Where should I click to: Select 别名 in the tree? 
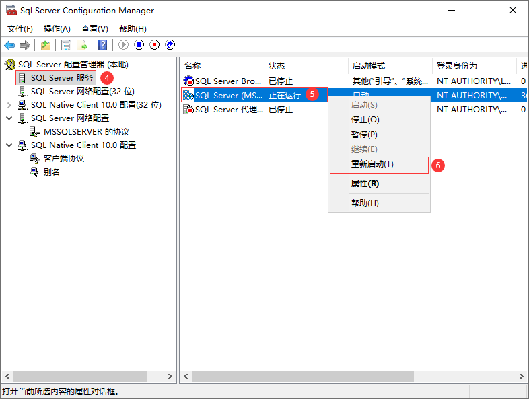[x=52, y=172]
